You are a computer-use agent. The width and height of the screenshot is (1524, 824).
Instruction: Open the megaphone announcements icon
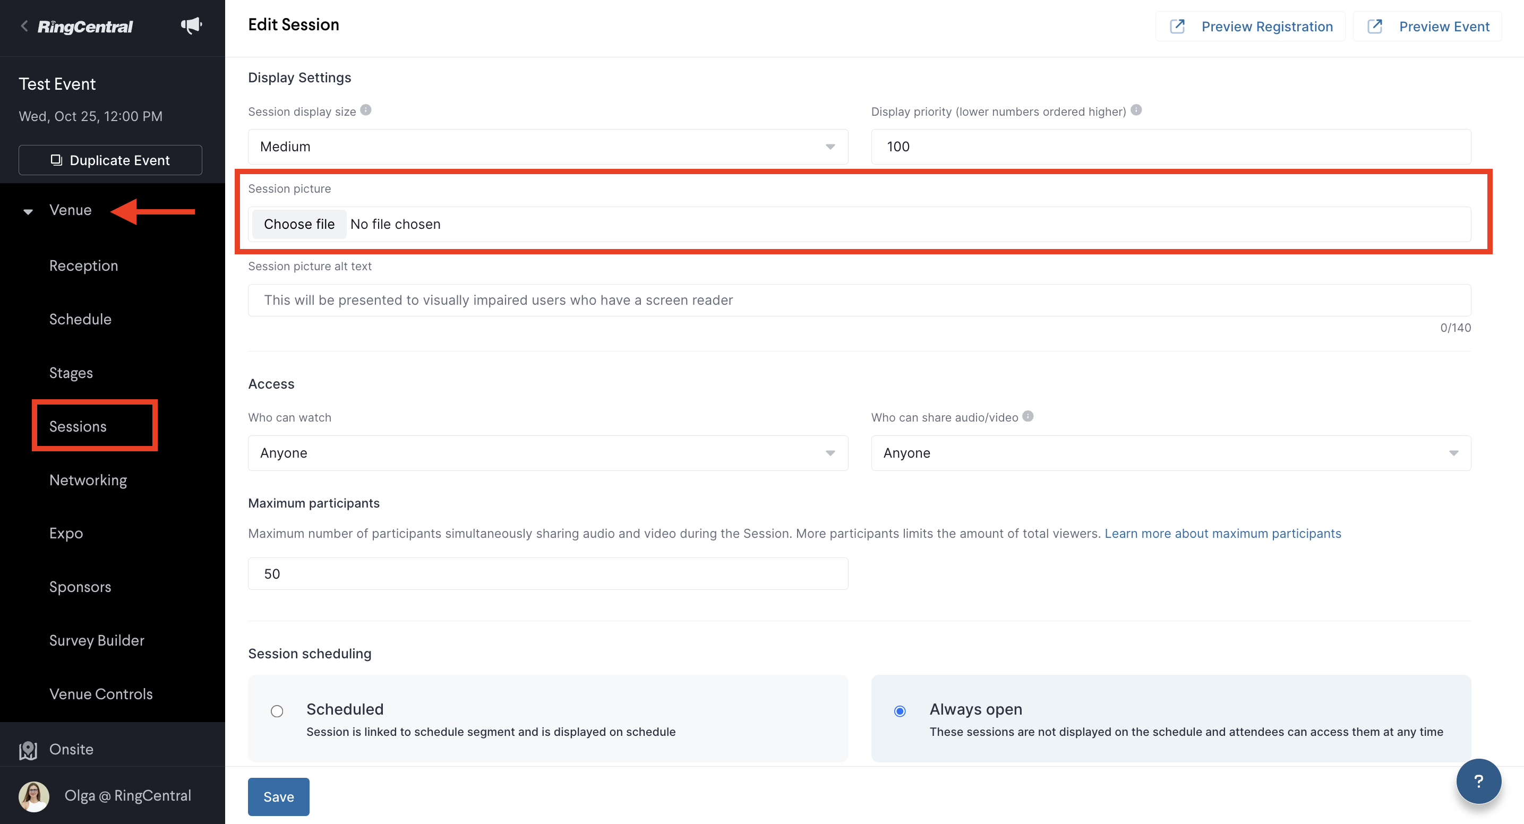191,26
